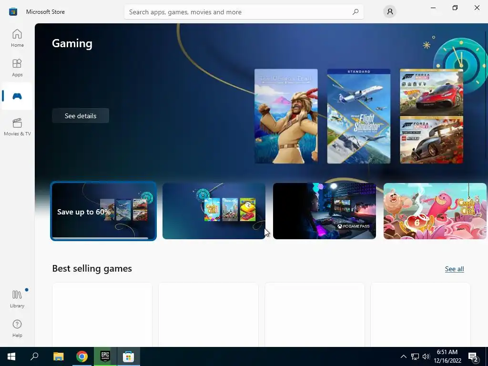The image size is (488, 366).
Task: Open Movies & TV section
Action: point(17,127)
